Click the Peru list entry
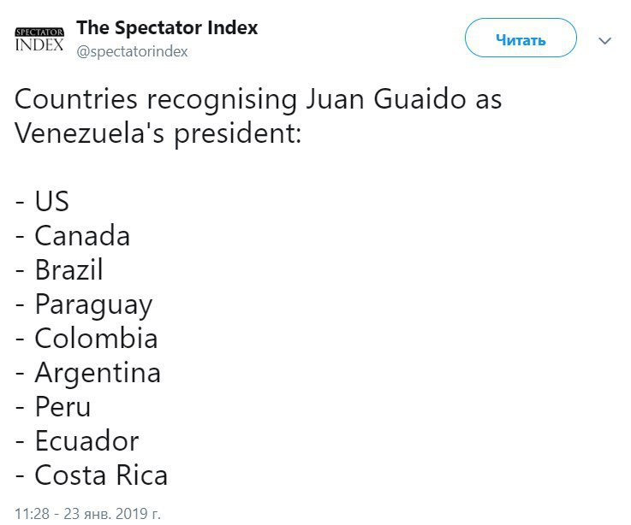This screenshot has height=525, width=631. (63, 407)
